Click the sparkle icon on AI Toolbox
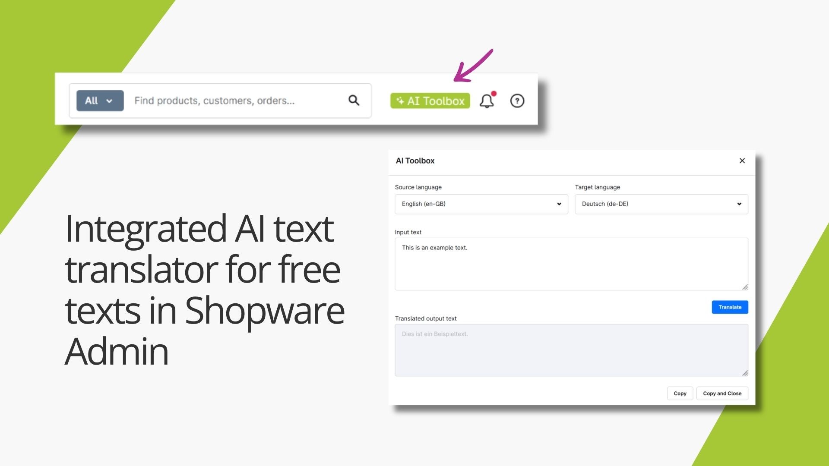This screenshot has width=829, height=466. [400, 101]
